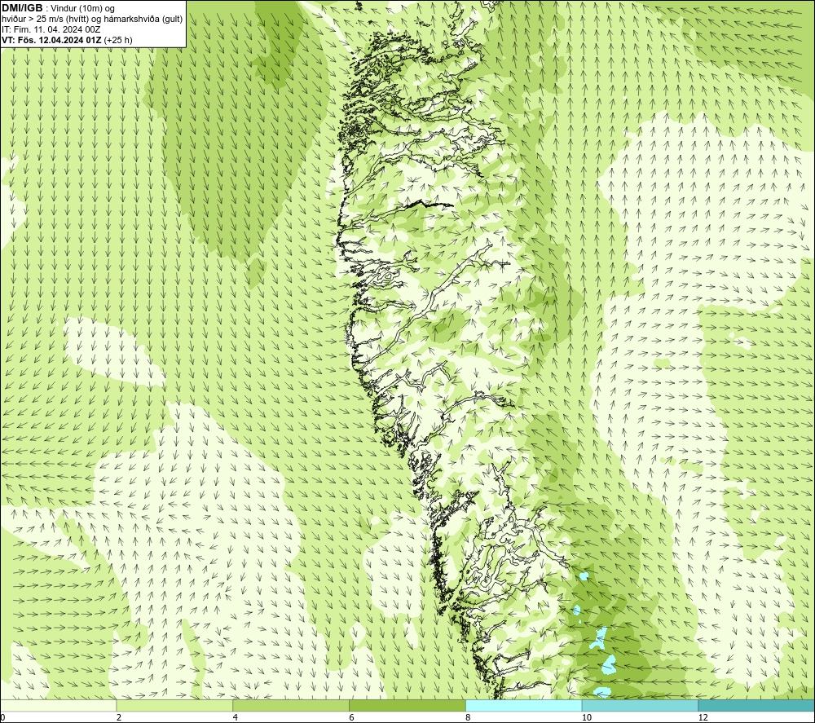This screenshot has width=815, height=723.
Task: Click the 'Vindur (10m) og' label
Action: pyautogui.click(x=84, y=8)
